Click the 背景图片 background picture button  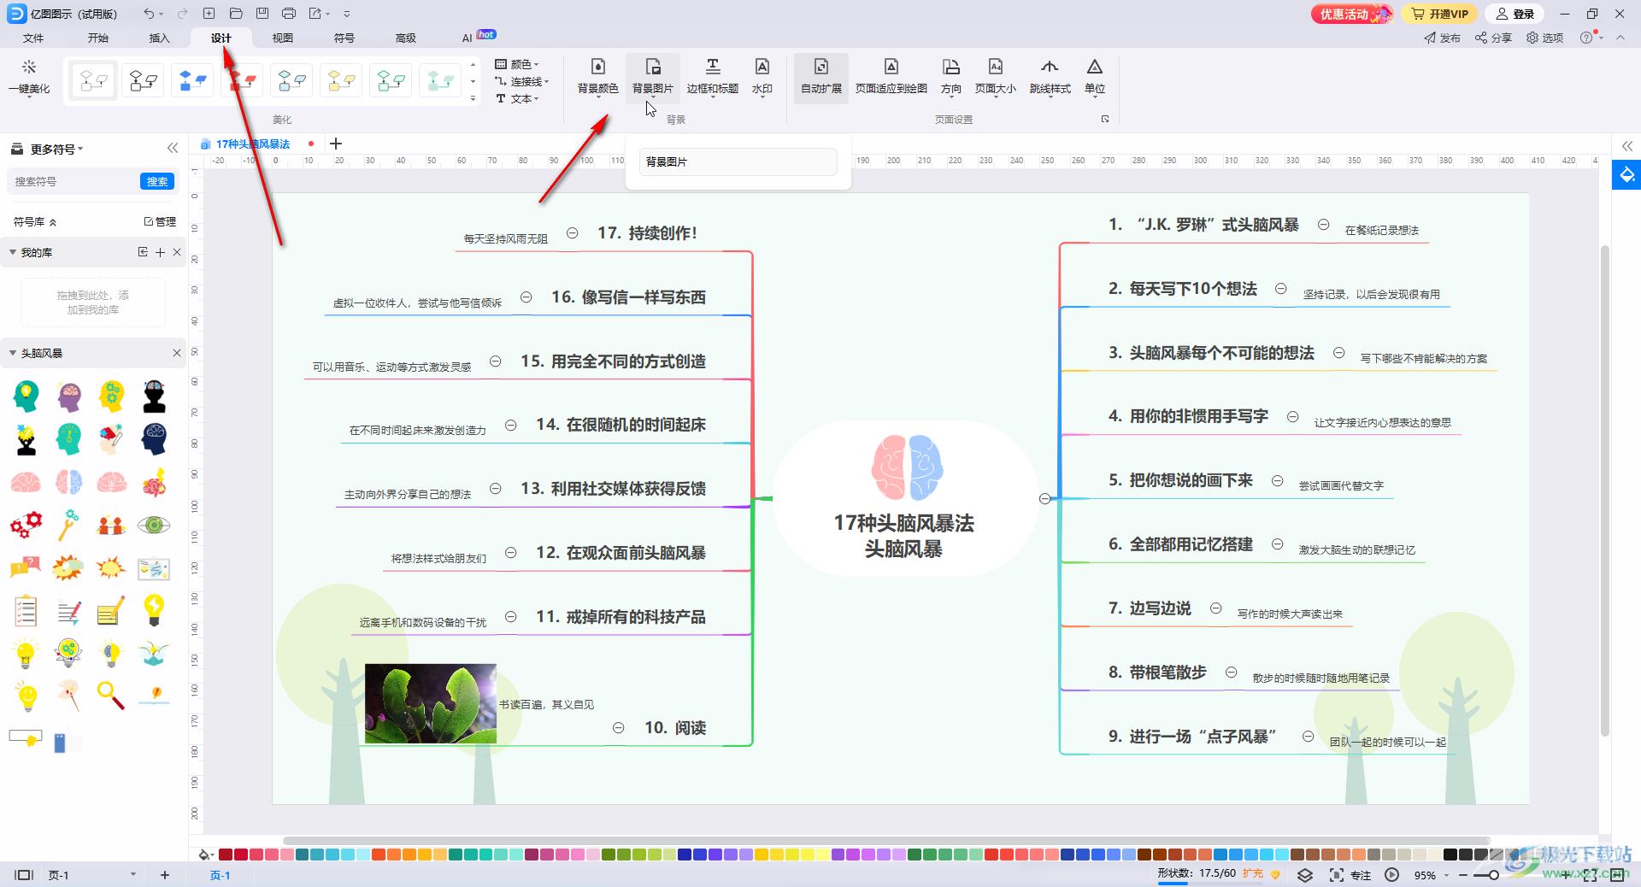point(652,77)
